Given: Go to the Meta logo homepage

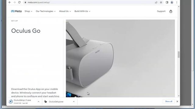Looking at the screenshot, I should [16, 11].
